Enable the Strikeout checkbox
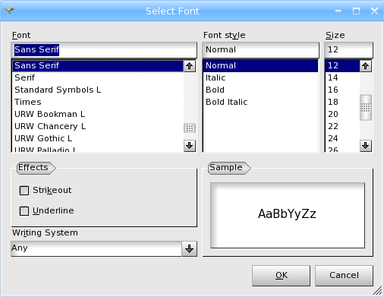The height and width of the screenshot is (297, 384). [24, 191]
